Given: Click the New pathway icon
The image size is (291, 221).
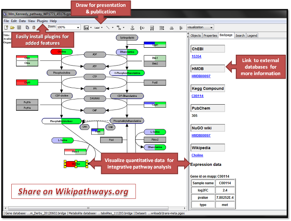Looking at the screenshot, I should (x=6, y=27).
